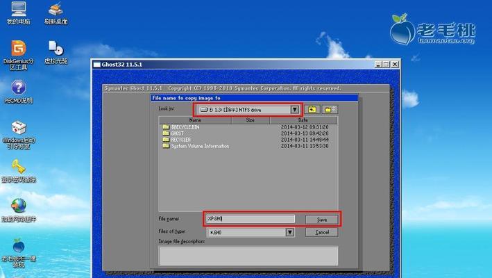
Task: Close the Ghost32 11.5.1 window
Action: 395,65
